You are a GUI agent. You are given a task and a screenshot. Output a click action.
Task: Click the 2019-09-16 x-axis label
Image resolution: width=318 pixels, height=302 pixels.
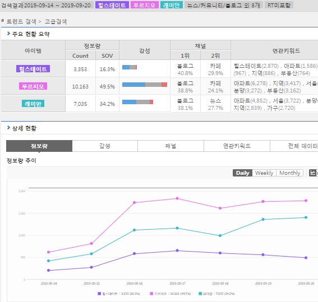pos(135,283)
